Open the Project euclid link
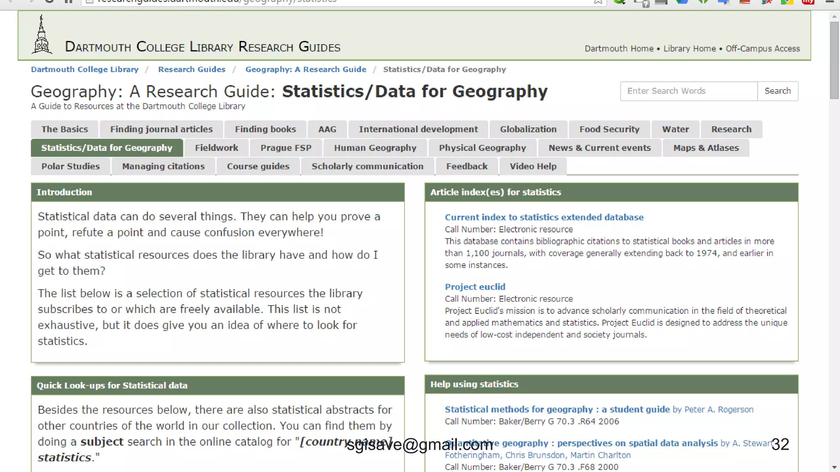 click(475, 287)
